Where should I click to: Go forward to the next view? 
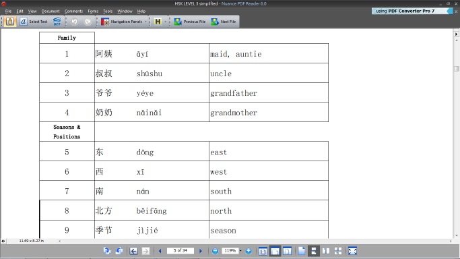145,251
